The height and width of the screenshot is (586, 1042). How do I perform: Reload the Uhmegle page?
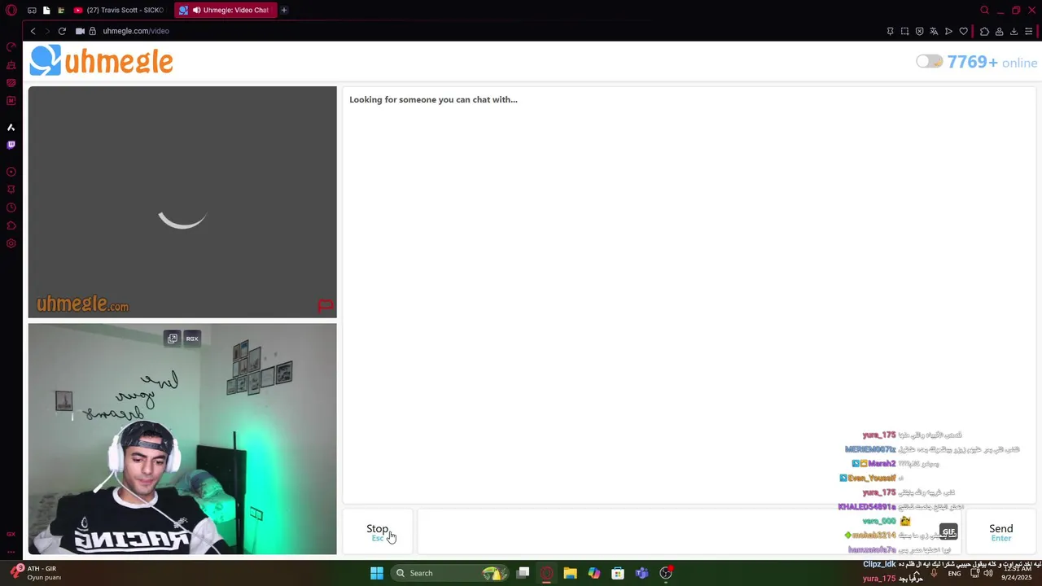click(x=62, y=31)
